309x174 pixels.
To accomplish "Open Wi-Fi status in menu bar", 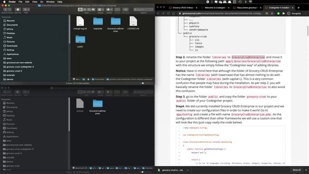I will coord(251,2).
